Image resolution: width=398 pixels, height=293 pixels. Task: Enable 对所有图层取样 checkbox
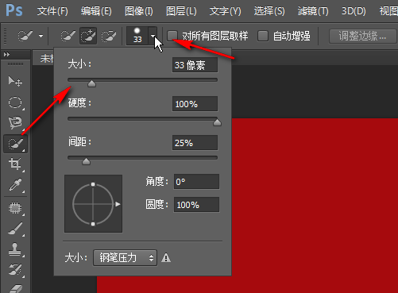[172, 36]
